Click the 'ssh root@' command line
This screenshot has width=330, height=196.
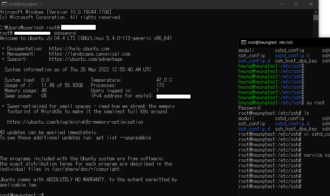pyautogui.click(x=48, y=28)
